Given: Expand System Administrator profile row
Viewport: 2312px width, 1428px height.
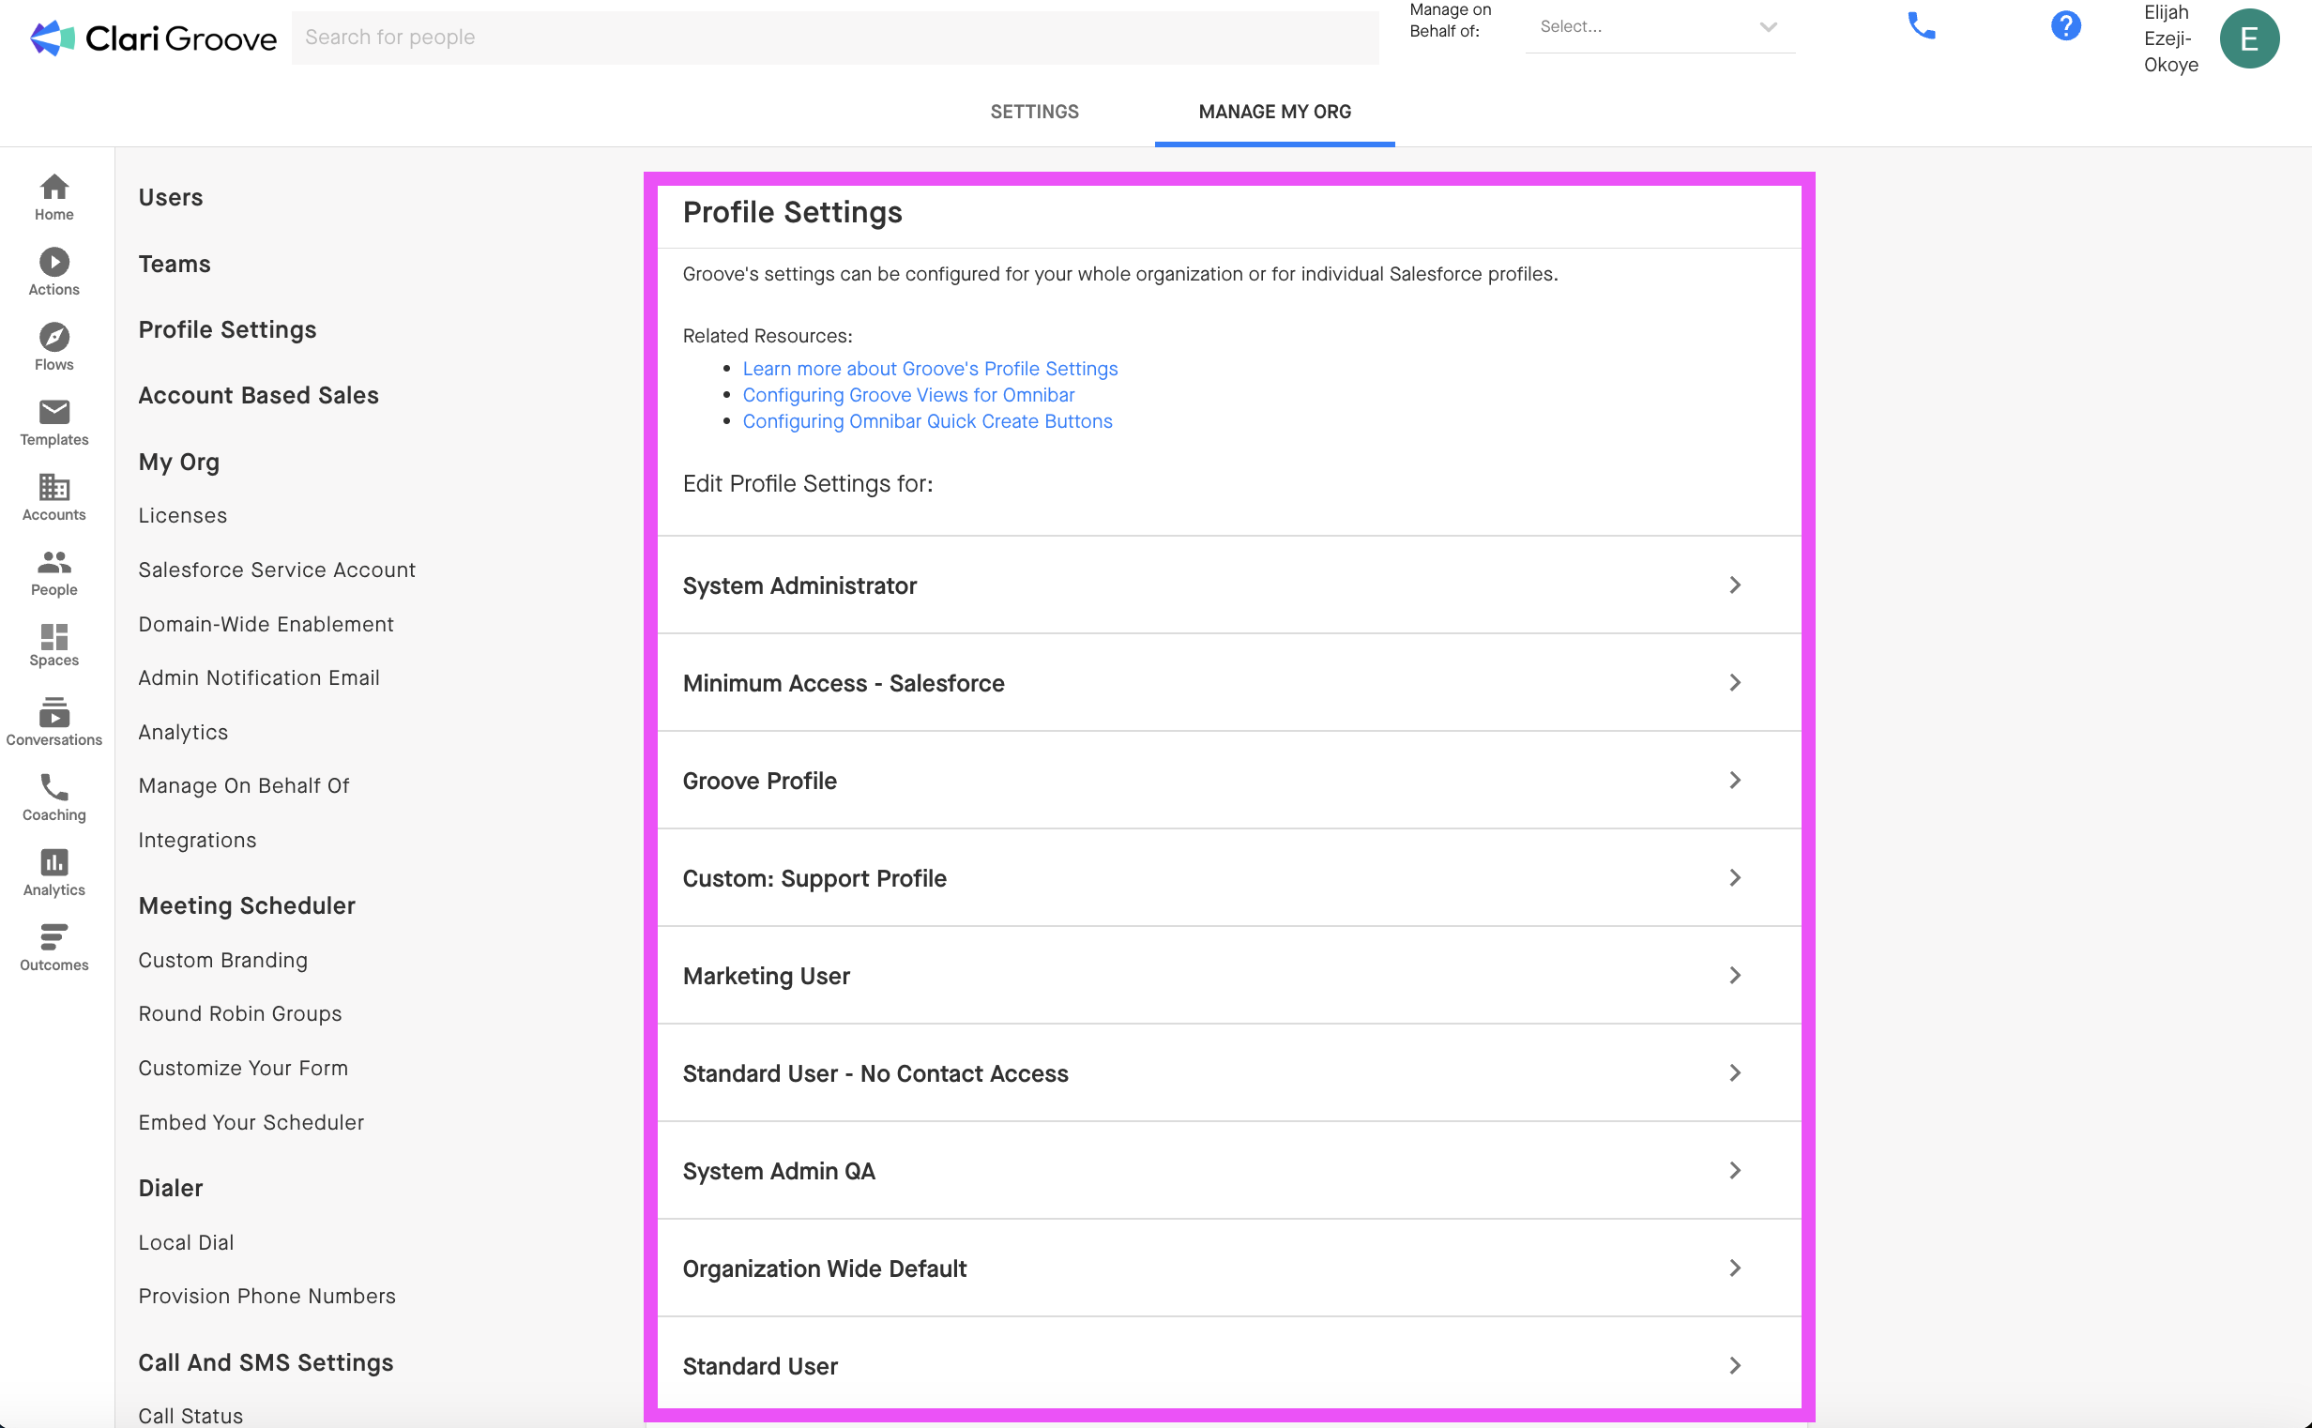Looking at the screenshot, I should pyautogui.click(x=1229, y=585).
